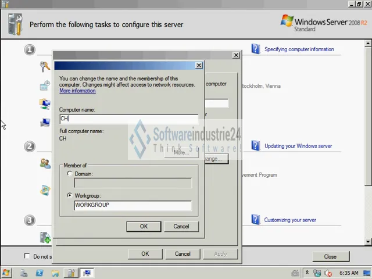The width and height of the screenshot is (372, 279).
Task: Click the Activate Windows key icon
Action: click(45, 66)
